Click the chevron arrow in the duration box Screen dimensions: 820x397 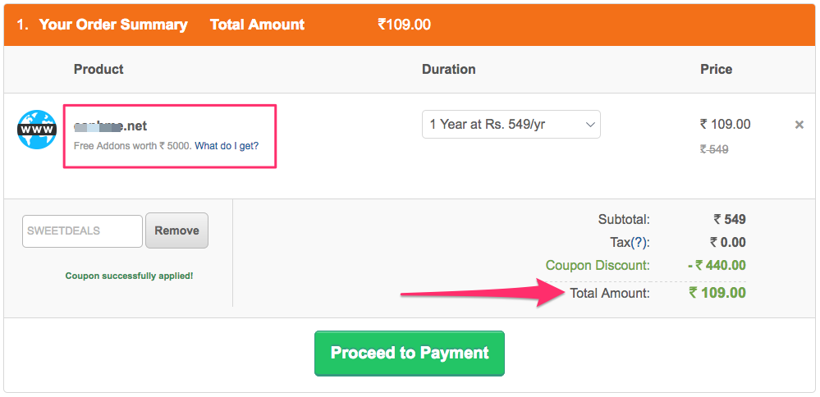point(590,125)
